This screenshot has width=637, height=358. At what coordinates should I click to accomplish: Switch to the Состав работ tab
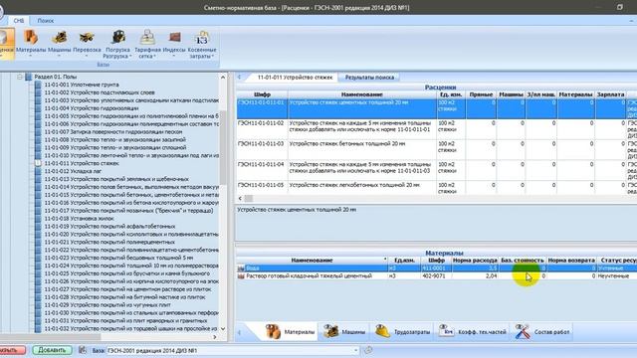(542, 331)
